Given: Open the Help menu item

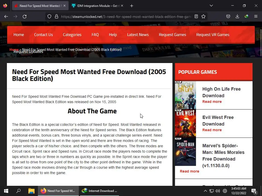Looking at the screenshot, I should (113, 35).
